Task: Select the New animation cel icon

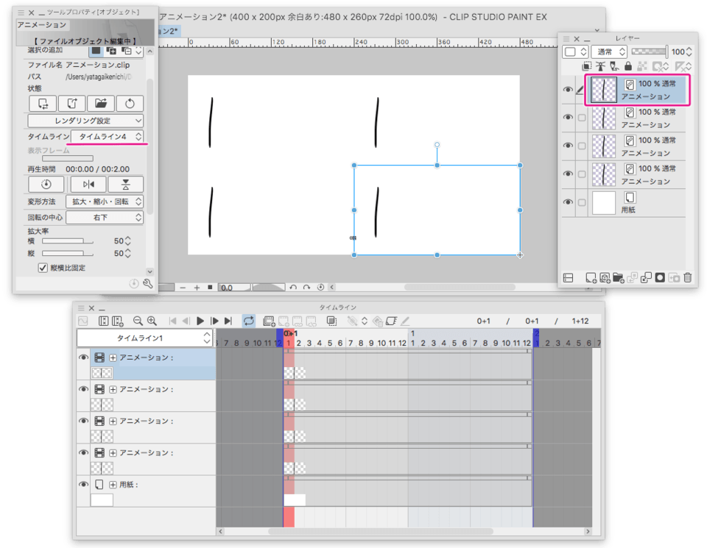Action: click(267, 321)
